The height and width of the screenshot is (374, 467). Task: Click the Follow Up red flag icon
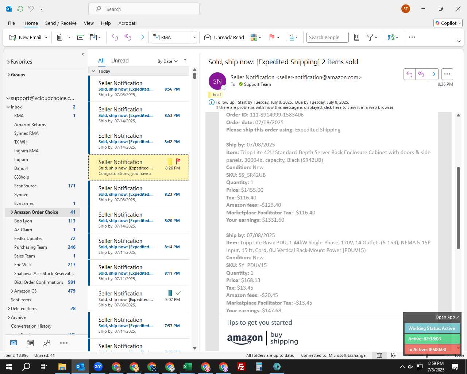(272, 37)
